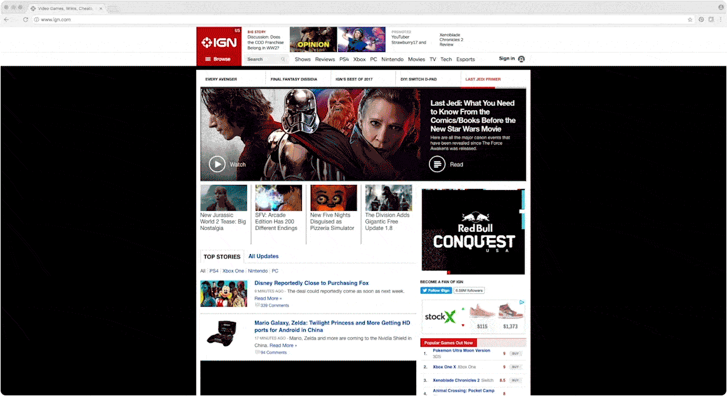Open The Division Adds Gigantic Update thumbnail

[388, 198]
